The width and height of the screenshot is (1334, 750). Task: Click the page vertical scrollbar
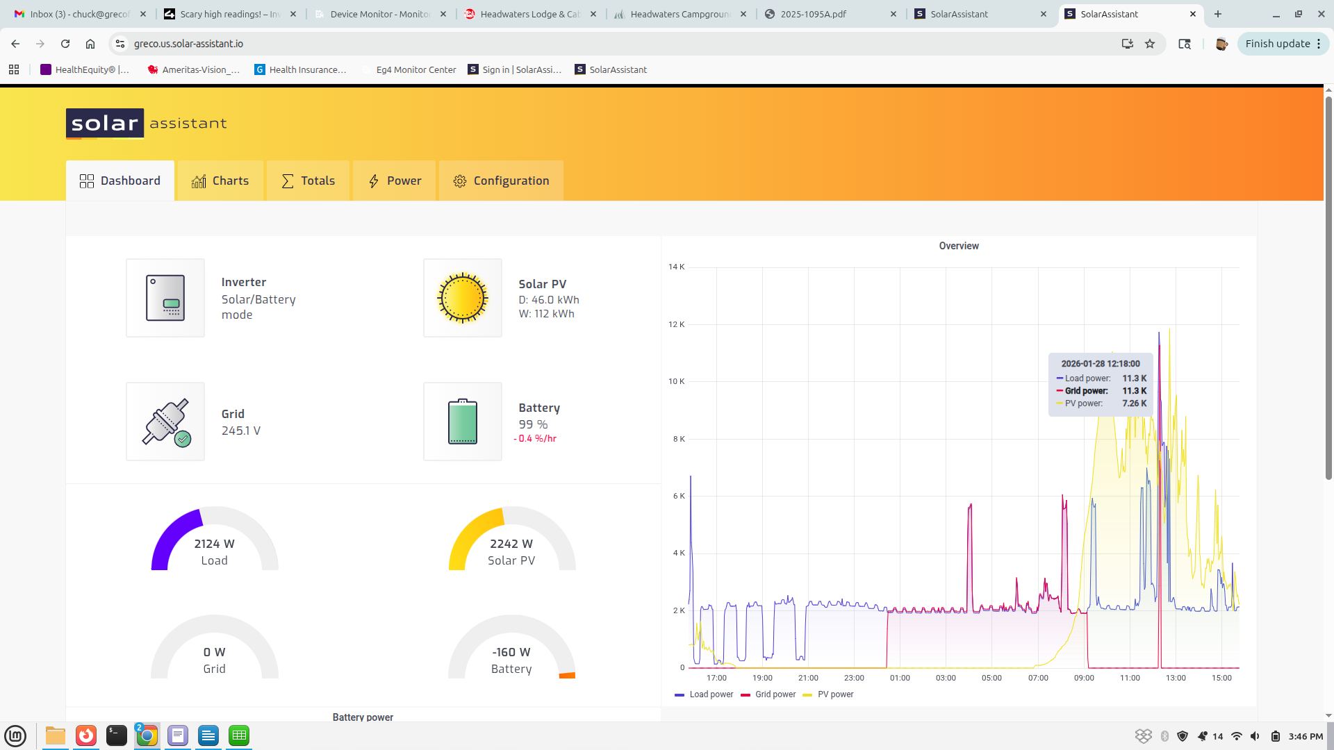pos(1328,288)
